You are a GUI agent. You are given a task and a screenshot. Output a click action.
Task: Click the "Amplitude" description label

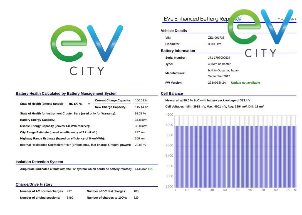tap(76, 169)
